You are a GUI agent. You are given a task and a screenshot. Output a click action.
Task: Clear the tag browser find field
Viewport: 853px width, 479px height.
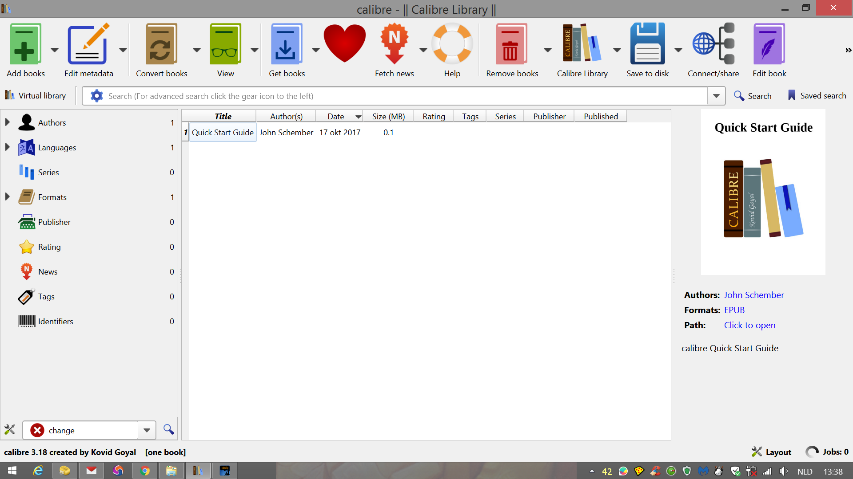[37, 430]
